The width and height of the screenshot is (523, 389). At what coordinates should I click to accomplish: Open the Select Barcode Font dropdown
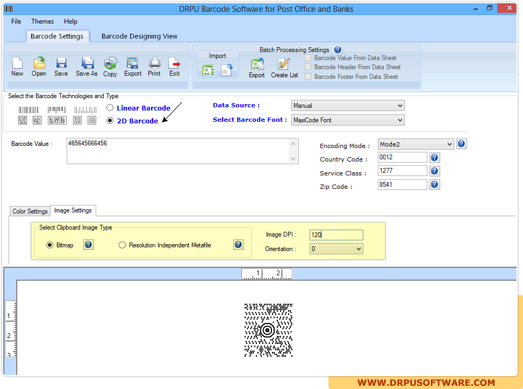tap(348, 120)
